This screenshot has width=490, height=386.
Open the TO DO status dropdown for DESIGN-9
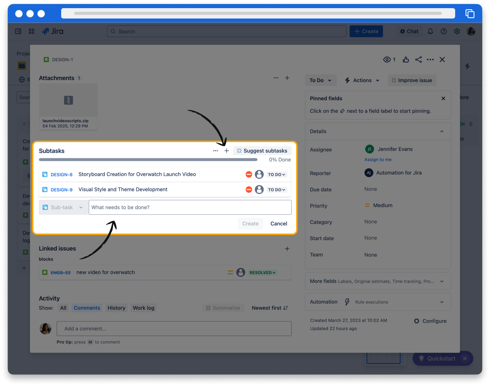(277, 190)
